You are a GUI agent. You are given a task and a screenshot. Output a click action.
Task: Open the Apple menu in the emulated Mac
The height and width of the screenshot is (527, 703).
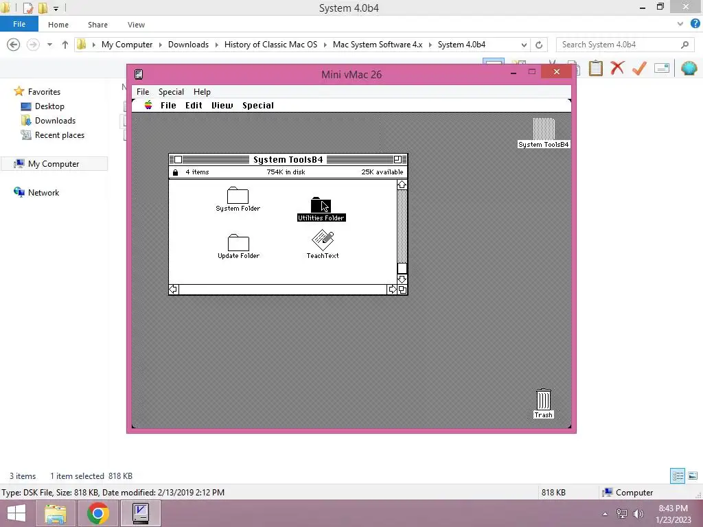coord(148,105)
